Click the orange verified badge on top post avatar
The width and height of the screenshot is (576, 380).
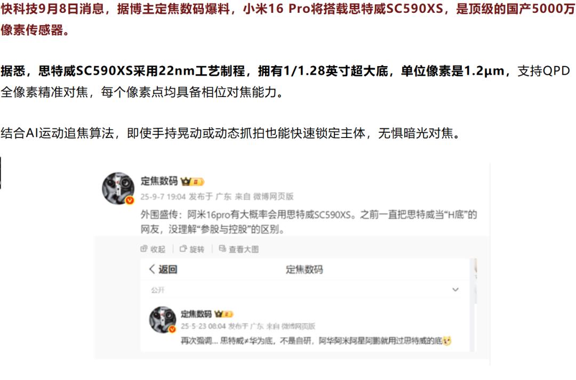click(130, 200)
